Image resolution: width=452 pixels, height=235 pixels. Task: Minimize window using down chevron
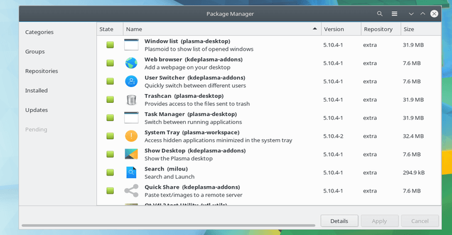(411, 14)
